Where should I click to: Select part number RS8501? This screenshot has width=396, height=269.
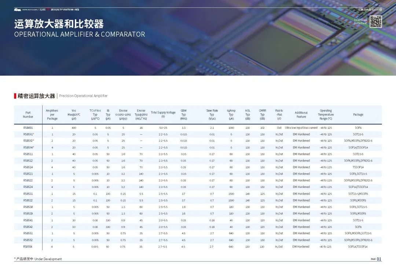tap(29, 134)
